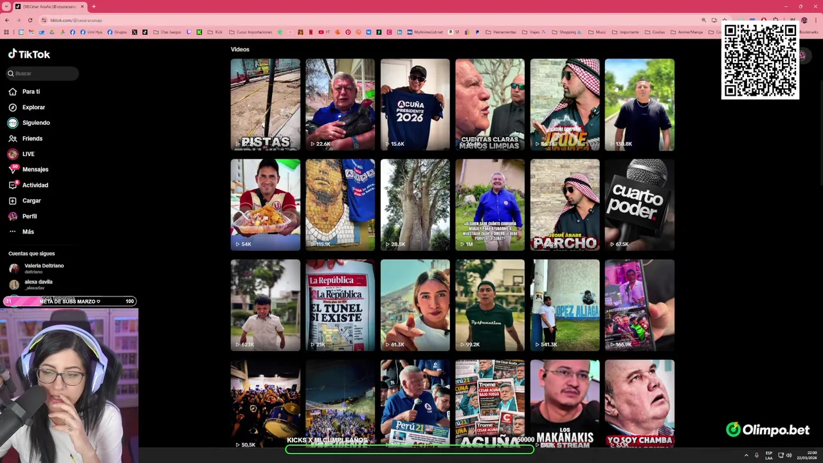Open the Pinterest bookmark icon
Image resolution: width=823 pixels, height=463 pixels.
(x=348, y=32)
